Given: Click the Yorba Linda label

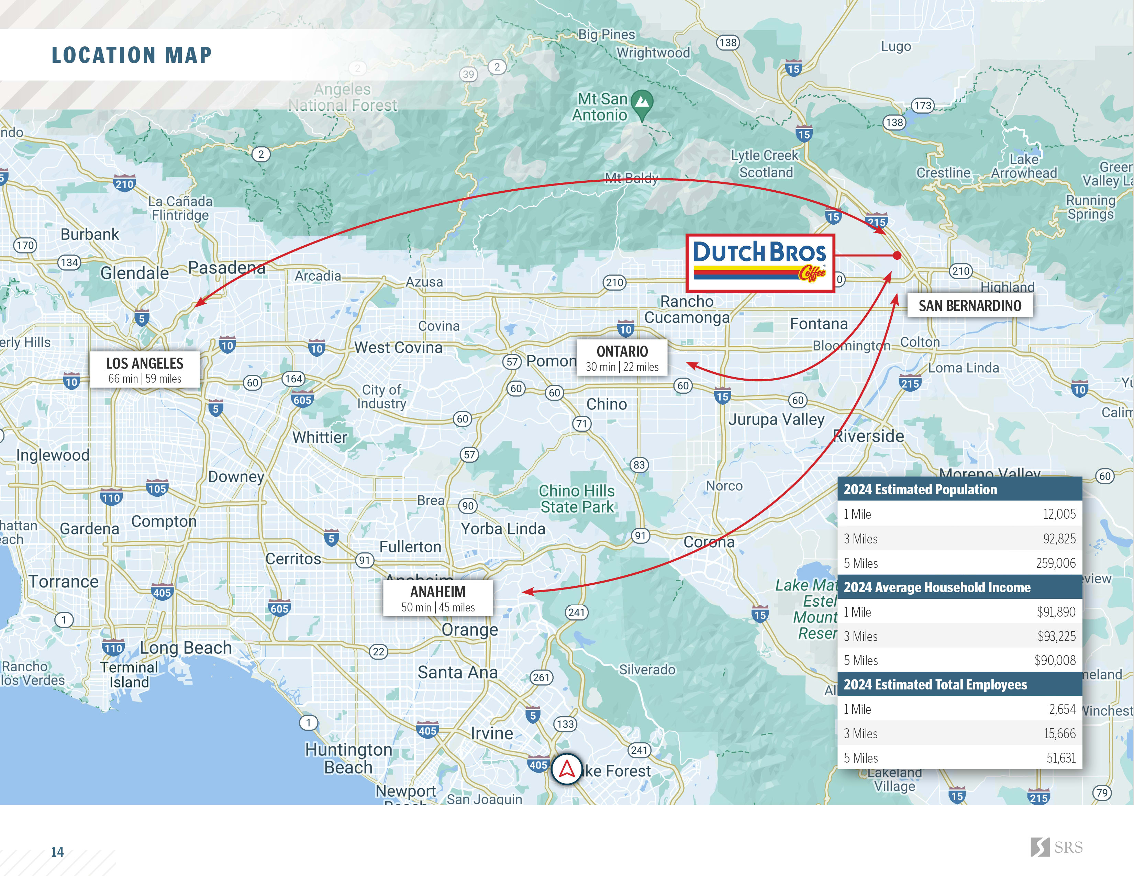Looking at the screenshot, I should coord(503,528).
